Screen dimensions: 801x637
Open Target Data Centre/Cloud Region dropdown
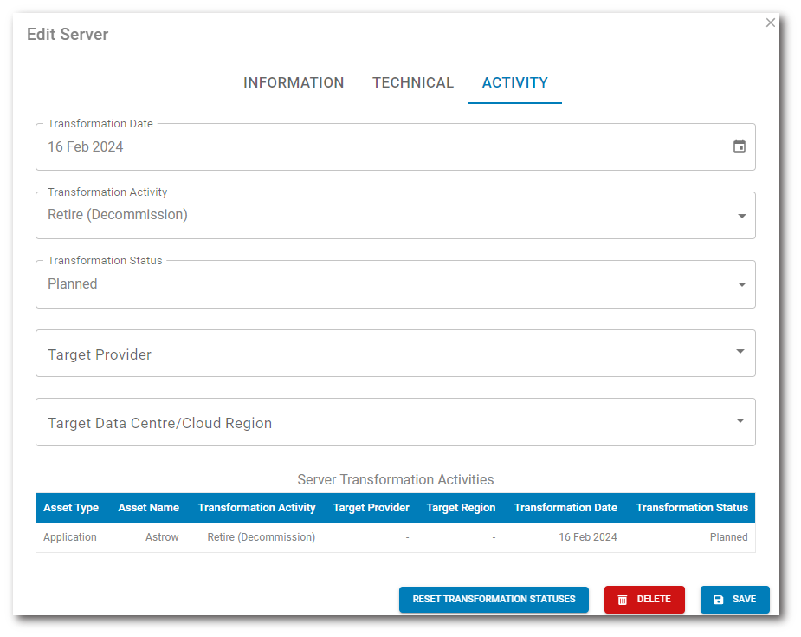395,423
